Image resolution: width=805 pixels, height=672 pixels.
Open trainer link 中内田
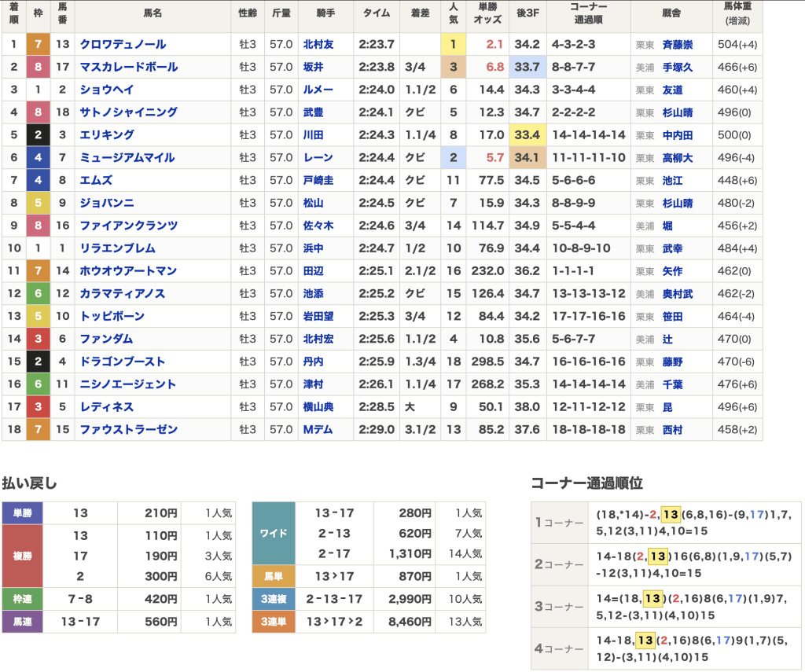click(678, 135)
